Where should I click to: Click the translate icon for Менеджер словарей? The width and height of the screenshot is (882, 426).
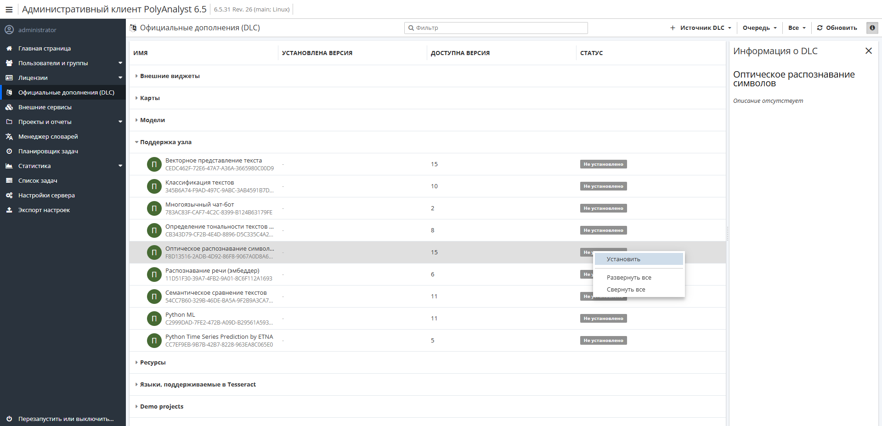(x=9, y=136)
